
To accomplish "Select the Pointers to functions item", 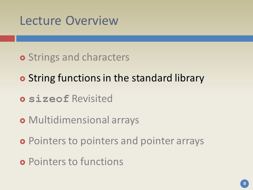I will [76, 161].
